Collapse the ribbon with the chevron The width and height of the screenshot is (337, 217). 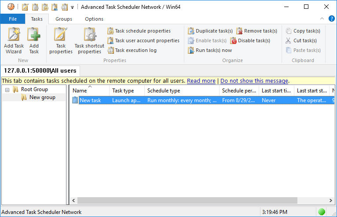click(x=322, y=18)
